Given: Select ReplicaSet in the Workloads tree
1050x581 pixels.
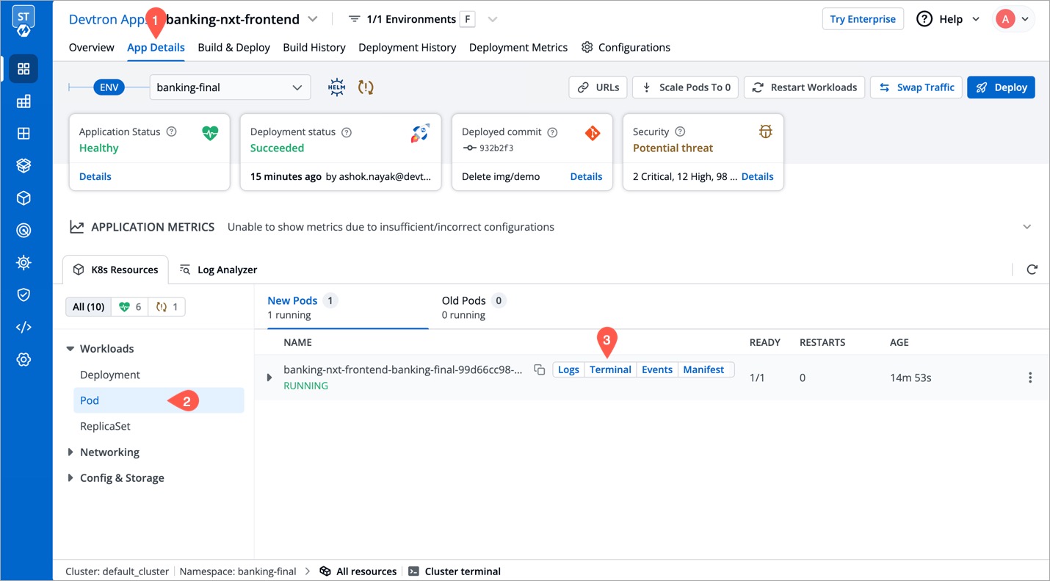Looking at the screenshot, I should [105, 426].
